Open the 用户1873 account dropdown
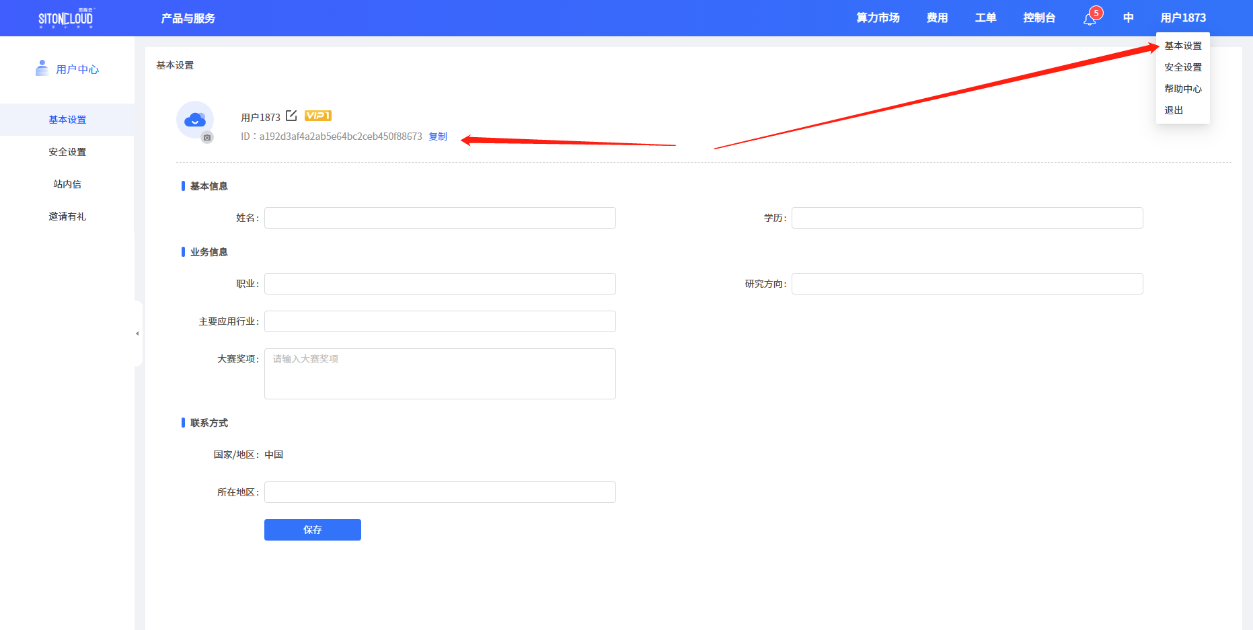The height and width of the screenshot is (630, 1253). click(x=1183, y=17)
